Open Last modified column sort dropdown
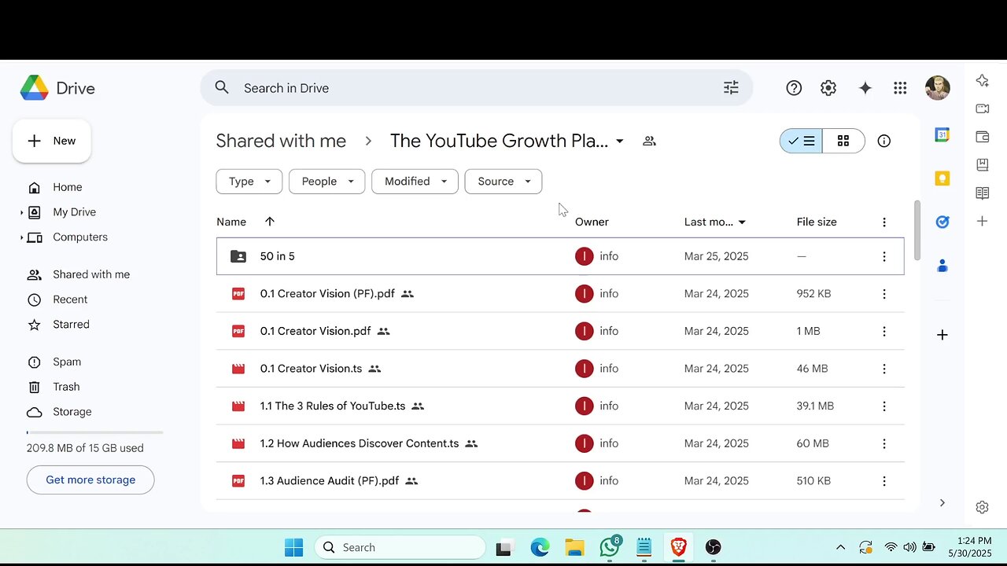 (x=742, y=222)
